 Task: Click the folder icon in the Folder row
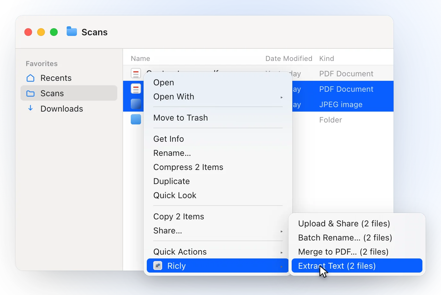click(x=136, y=120)
